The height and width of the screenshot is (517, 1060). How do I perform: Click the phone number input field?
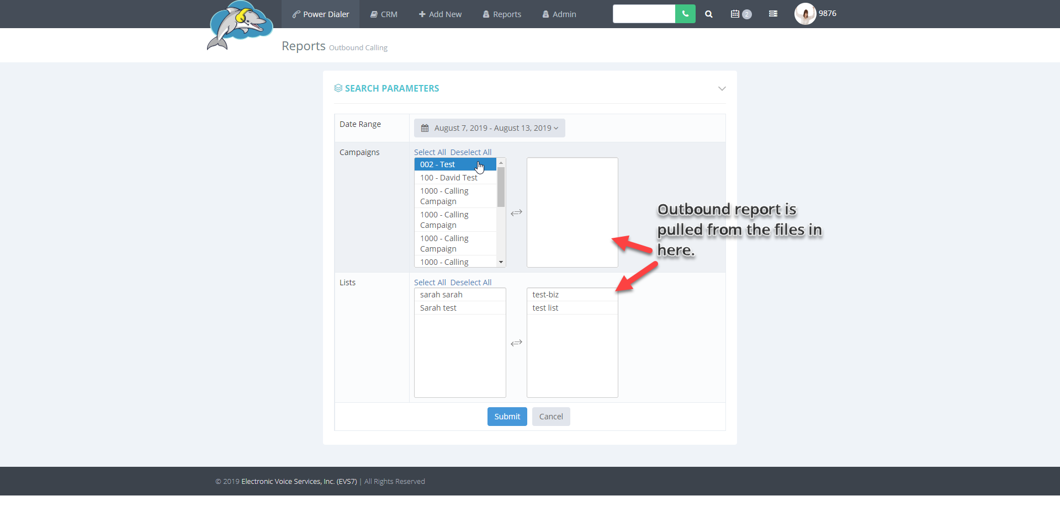[x=644, y=14]
